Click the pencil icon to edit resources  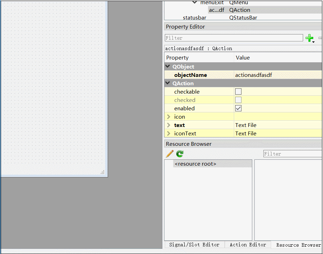[x=169, y=153]
